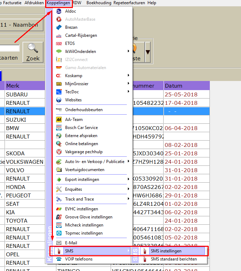Click the TecDoc icon
The image size is (241, 271).
[59, 92]
